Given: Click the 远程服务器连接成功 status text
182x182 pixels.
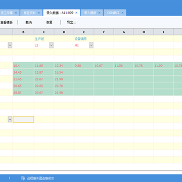Looking at the screenshot, I should [40, 178].
